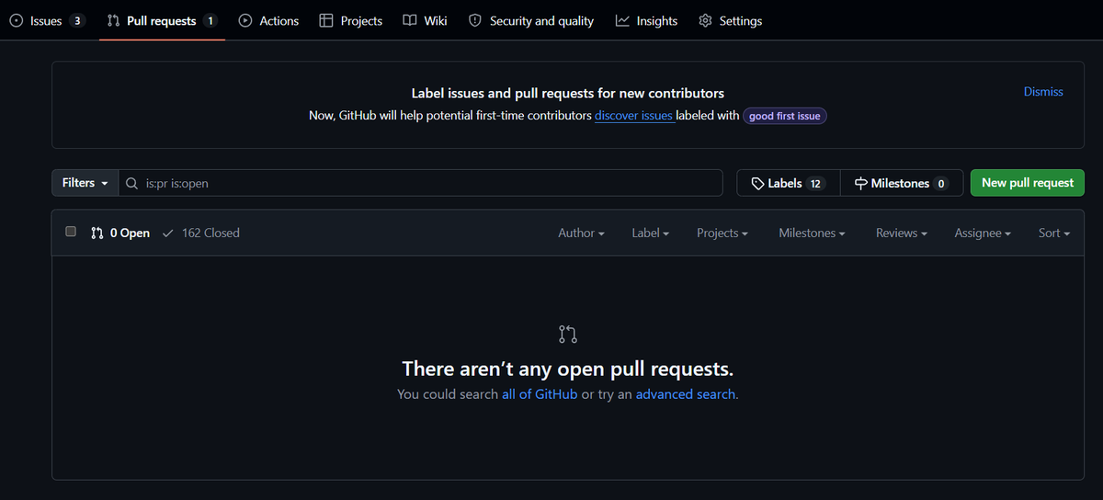
Task: Search all of GitHub link
Action: click(x=540, y=393)
